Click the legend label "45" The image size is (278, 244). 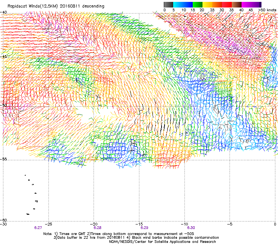(251, 10)
